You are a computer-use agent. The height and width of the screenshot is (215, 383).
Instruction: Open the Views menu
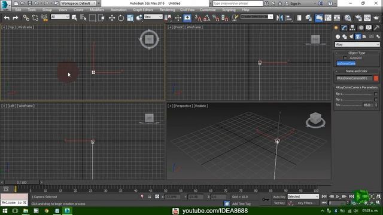(x=62, y=10)
